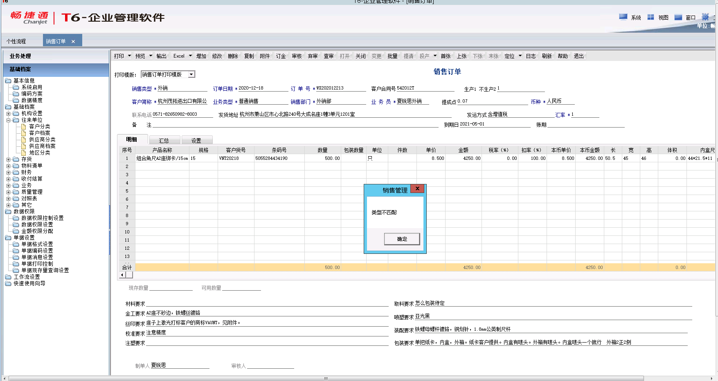
Task: Click the 视图 grid icon
Action: [650, 17]
